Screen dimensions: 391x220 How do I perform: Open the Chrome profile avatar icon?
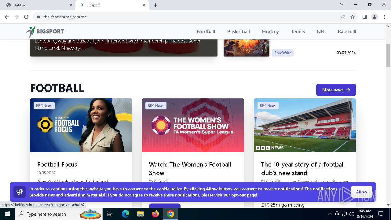(x=375, y=17)
